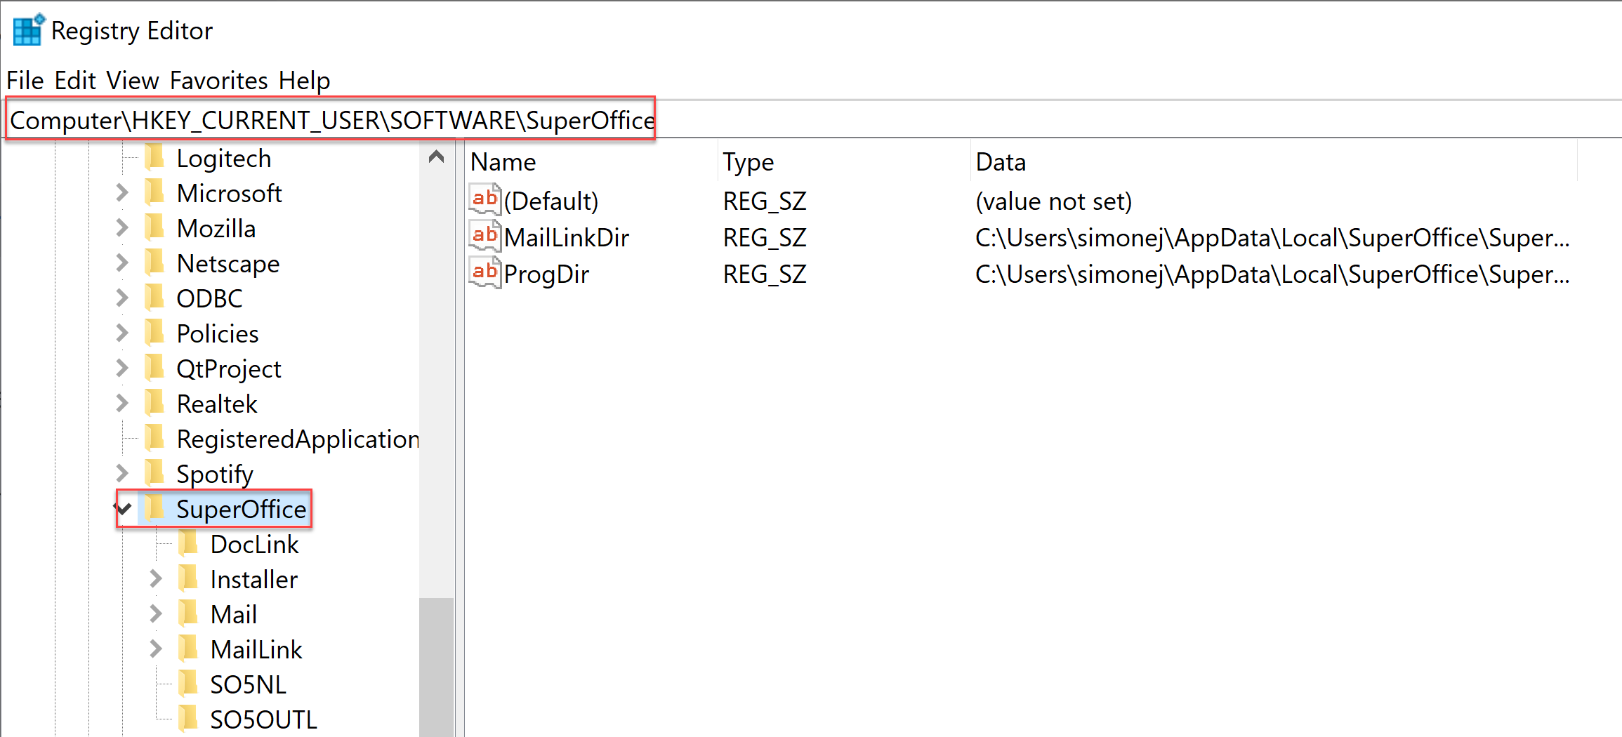Collapse the SuperOffice key
This screenshot has height=737, width=1622.
pos(124,508)
